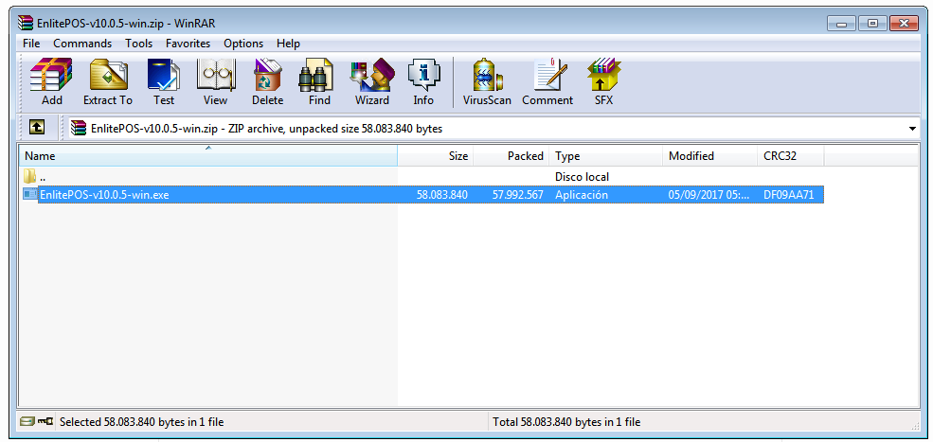The height and width of the screenshot is (442, 933).
Task: Sort by the Type column header
Action: tap(605, 156)
